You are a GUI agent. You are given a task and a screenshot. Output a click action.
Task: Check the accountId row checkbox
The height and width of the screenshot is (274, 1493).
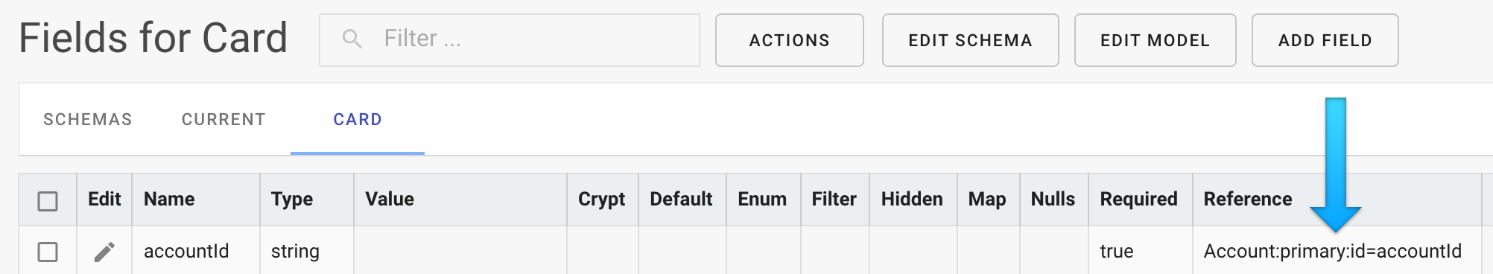[x=48, y=252]
